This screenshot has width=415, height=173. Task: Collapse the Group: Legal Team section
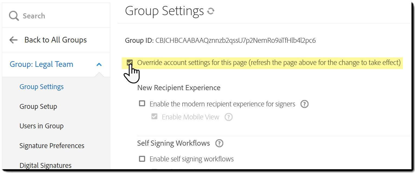point(99,64)
